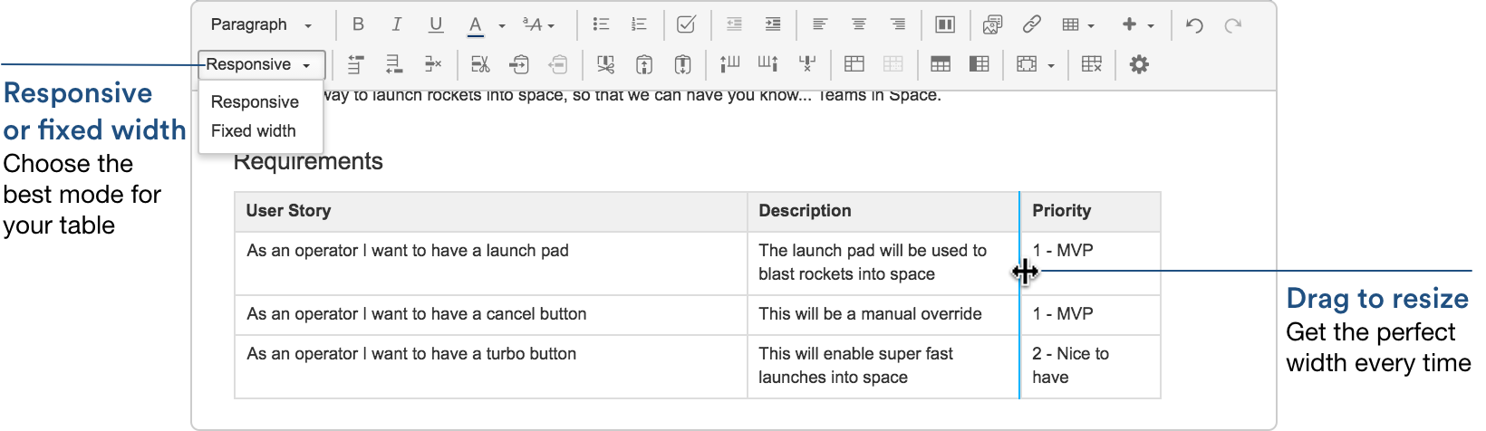Screen dimensions: 1486x431
Task: Click the merge cells icon
Action: (854, 64)
